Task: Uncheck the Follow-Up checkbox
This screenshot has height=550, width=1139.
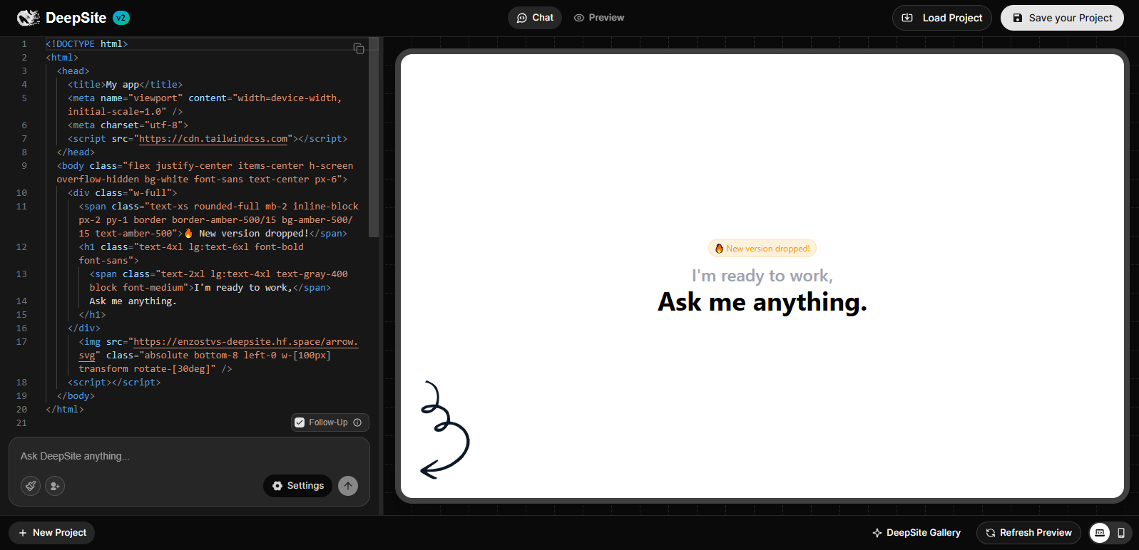Action: [300, 422]
